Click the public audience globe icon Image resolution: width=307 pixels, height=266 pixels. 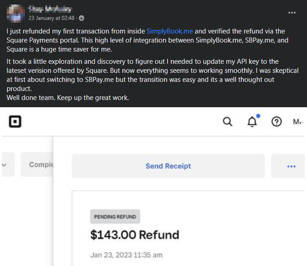click(x=82, y=18)
